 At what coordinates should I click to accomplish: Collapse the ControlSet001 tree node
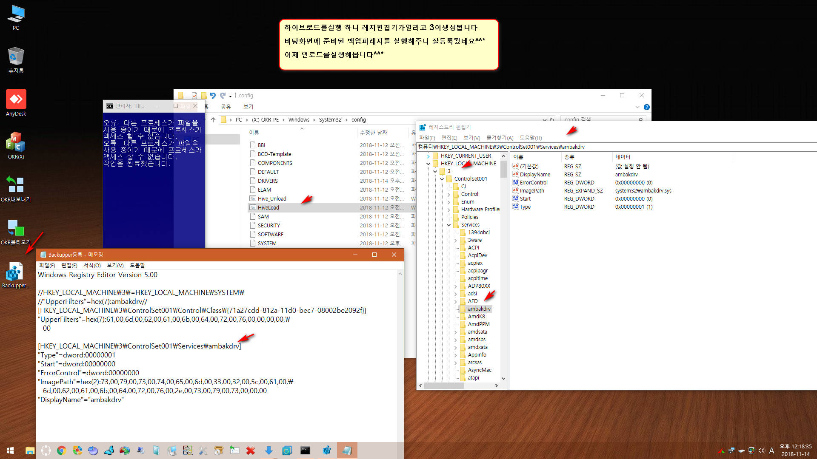[442, 179]
